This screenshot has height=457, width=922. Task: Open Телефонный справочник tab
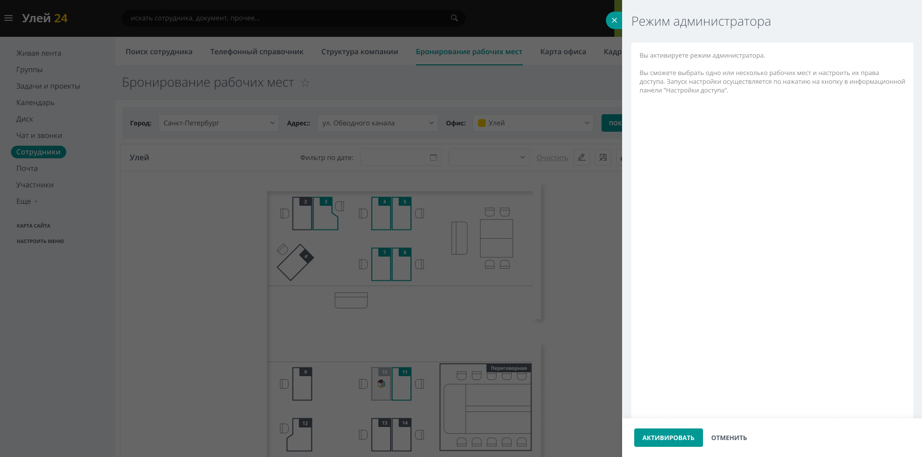[x=257, y=52]
